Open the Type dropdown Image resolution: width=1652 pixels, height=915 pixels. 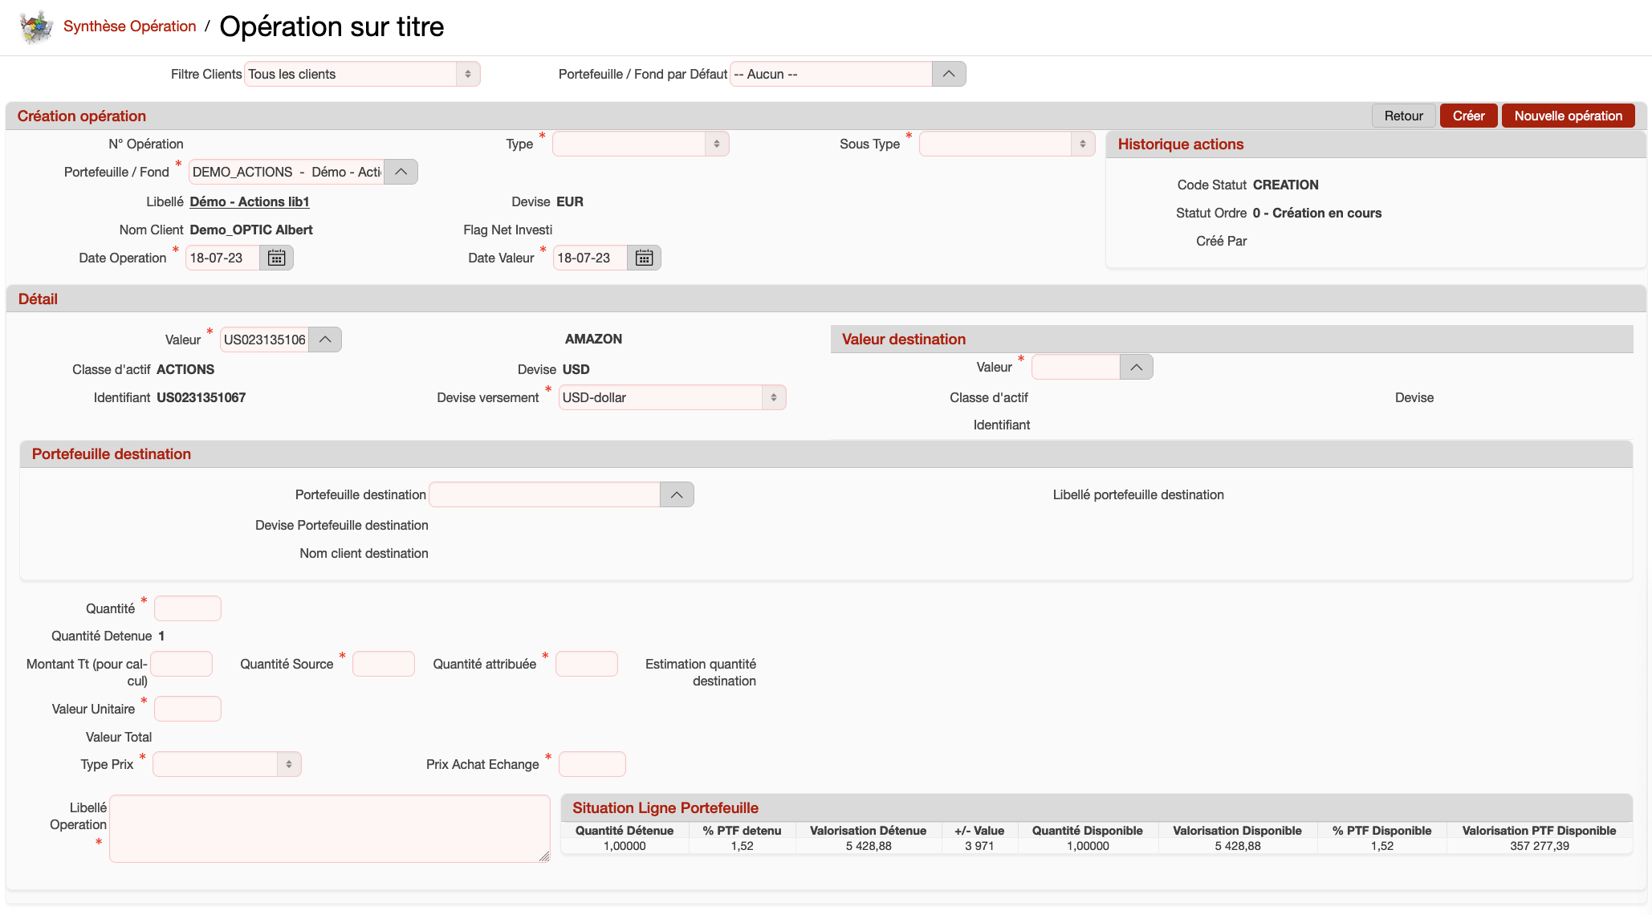pos(641,144)
